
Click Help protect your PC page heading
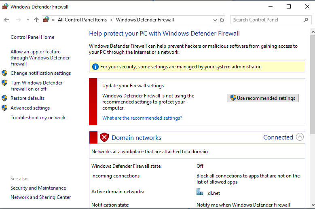(x=164, y=34)
